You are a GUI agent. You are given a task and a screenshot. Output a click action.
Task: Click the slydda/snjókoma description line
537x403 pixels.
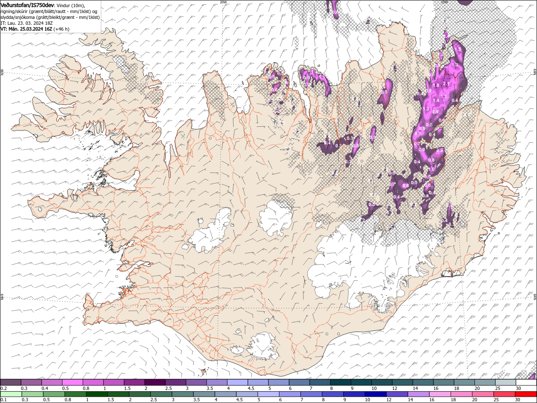pyautogui.click(x=50, y=17)
